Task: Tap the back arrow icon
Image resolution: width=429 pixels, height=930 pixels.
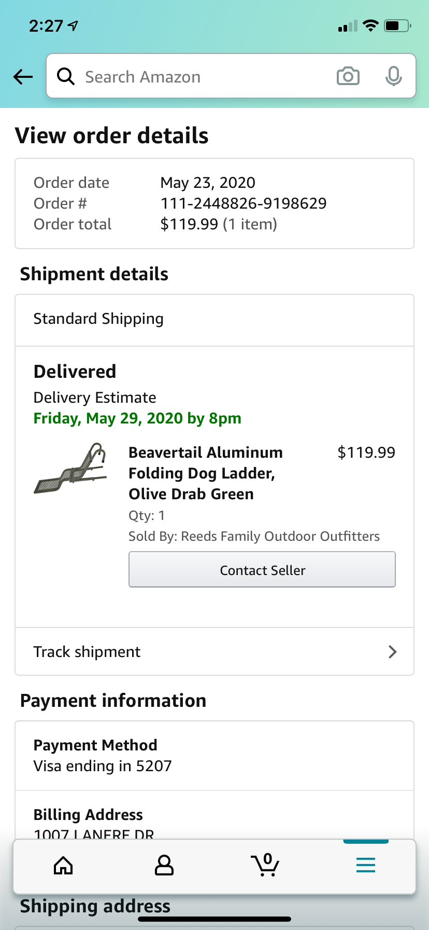Action: (x=23, y=77)
